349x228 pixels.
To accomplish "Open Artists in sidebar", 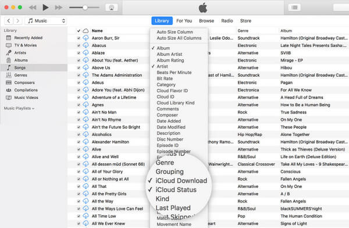I will click(x=20, y=52).
